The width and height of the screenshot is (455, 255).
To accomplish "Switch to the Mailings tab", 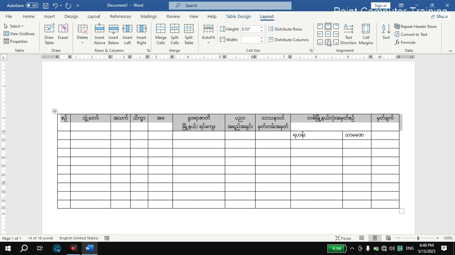I will pyautogui.click(x=149, y=17).
